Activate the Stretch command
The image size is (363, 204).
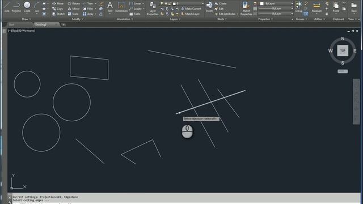pyautogui.click(x=58, y=14)
